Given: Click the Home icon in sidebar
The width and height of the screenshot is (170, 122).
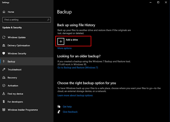Looking at the screenshot, I should (4, 12).
